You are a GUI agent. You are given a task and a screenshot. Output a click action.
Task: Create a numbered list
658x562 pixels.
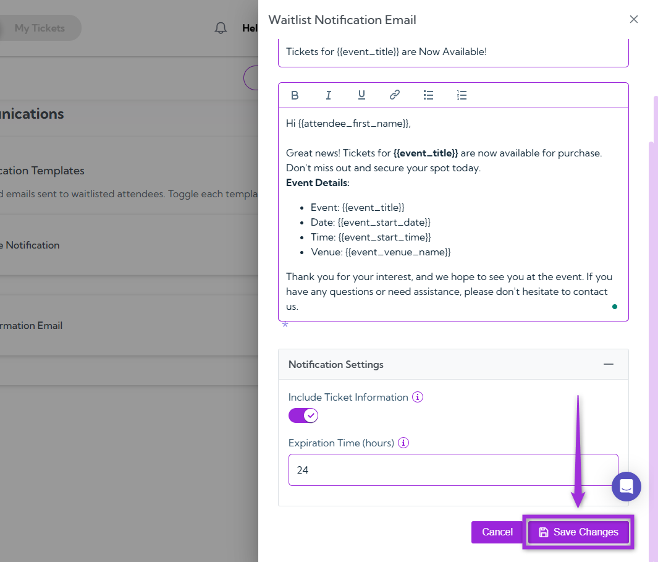coord(462,95)
